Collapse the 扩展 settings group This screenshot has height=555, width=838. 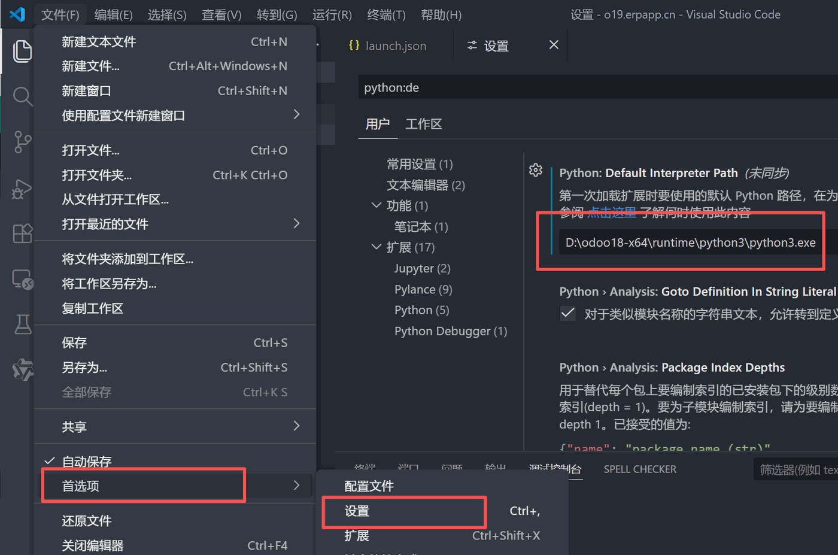coord(376,247)
